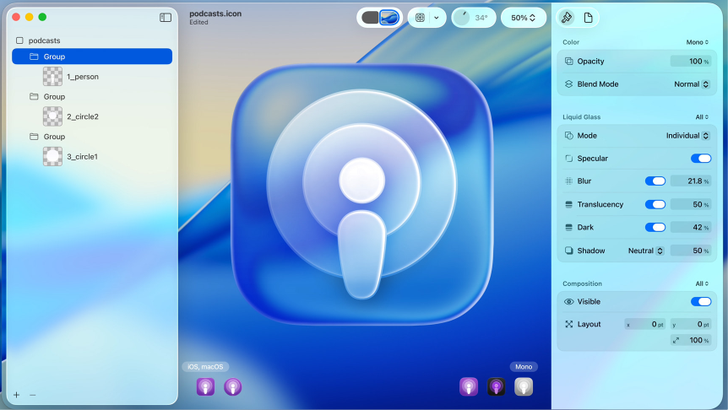728x410 pixels.
Task: Open the document inspector page tab
Action: point(589,18)
